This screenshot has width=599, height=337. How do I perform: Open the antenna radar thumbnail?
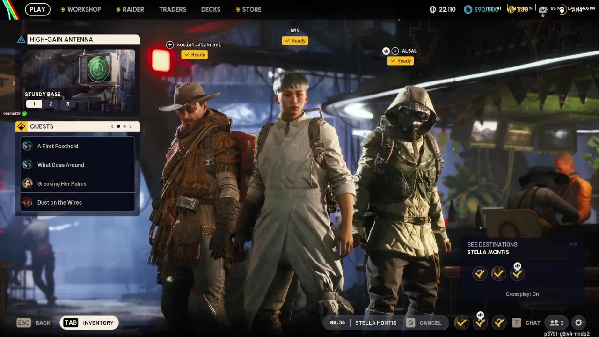pyautogui.click(x=78, y=81)
